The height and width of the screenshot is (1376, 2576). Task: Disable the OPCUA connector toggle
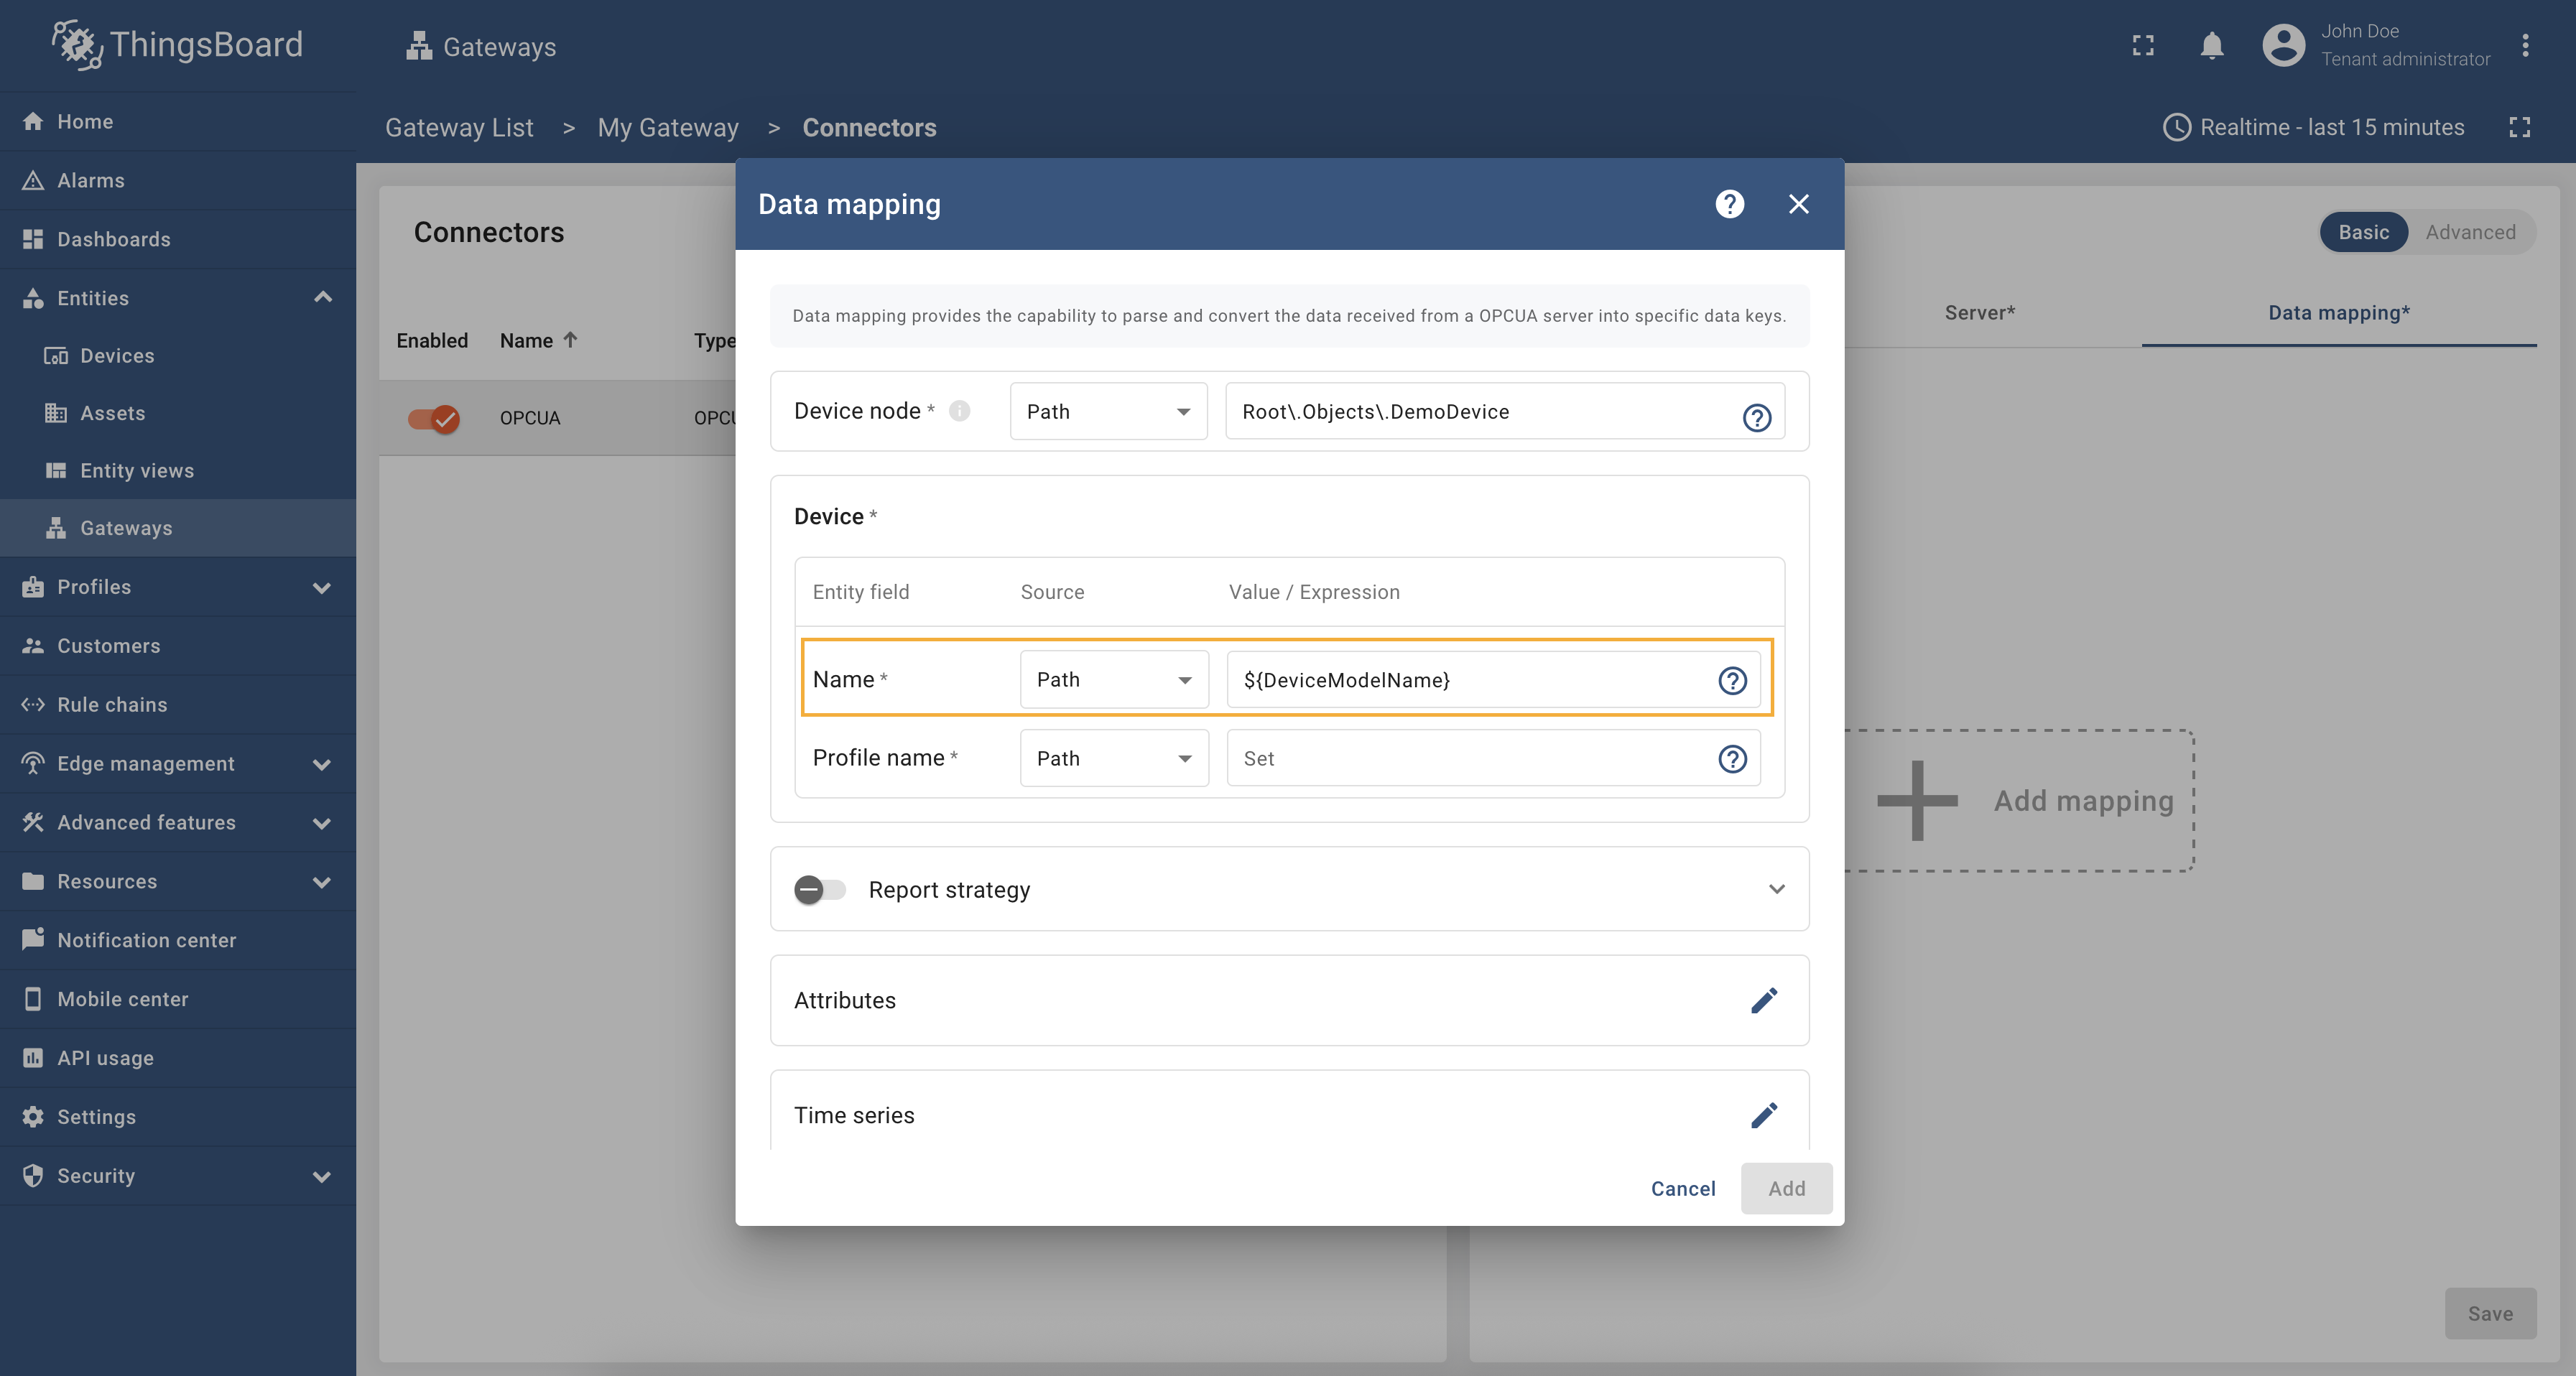click(434, 418)
